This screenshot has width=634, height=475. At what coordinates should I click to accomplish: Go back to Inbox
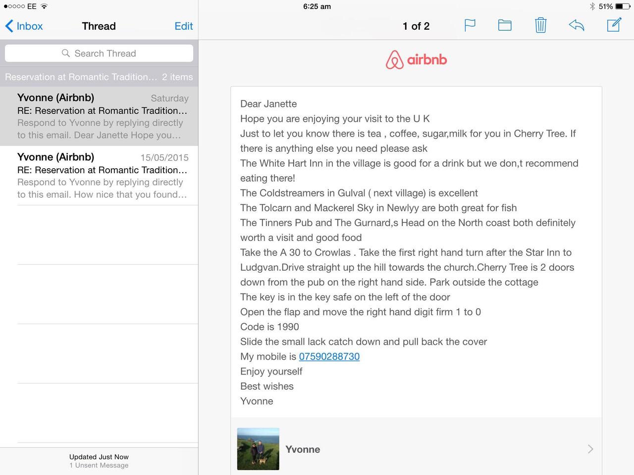(24, 26)
